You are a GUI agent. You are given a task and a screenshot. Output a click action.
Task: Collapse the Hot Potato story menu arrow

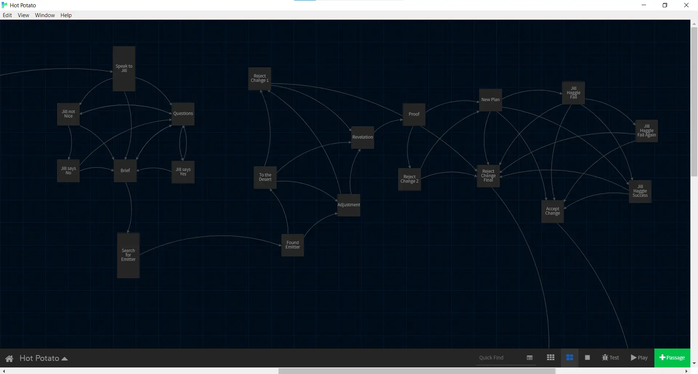pos(65,359)
